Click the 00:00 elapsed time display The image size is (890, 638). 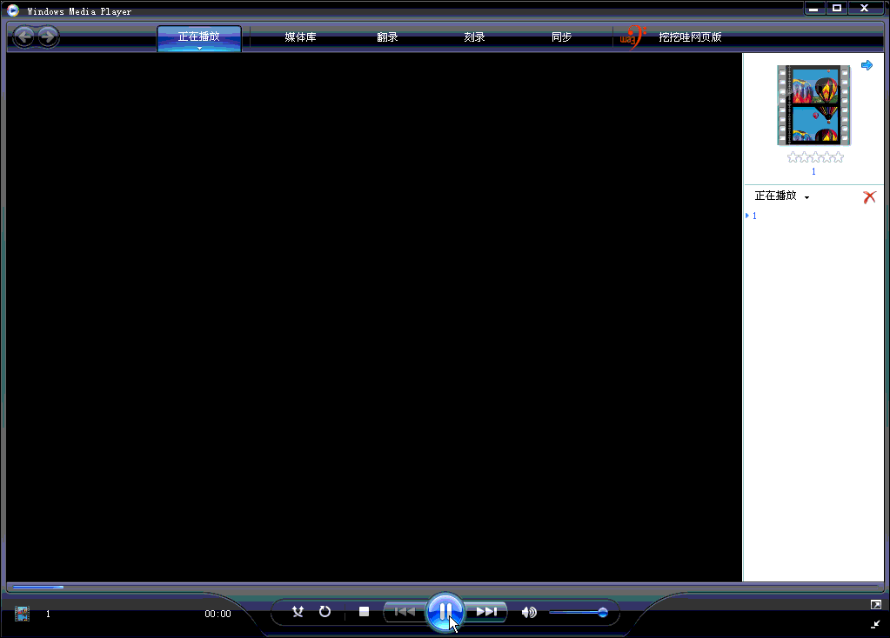218,614
